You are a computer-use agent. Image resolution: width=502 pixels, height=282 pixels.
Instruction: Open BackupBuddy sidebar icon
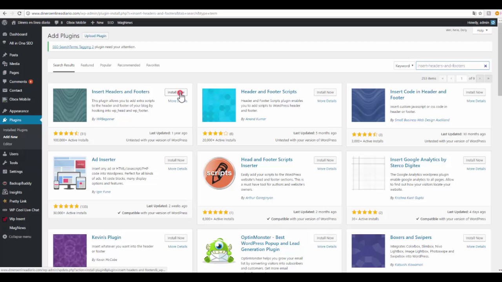pyautogui.click(x=5, y=183)
